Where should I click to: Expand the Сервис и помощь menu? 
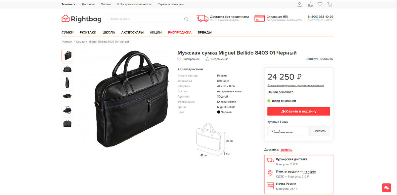(x=171, y=4)
